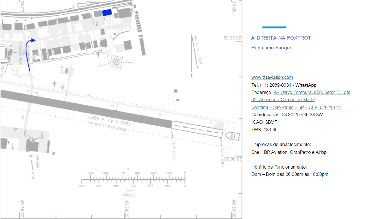The height and width of the screenshot is (219, 381).
Task: Click the displaced threshold arrows on runway
Action: pos(198,129)
